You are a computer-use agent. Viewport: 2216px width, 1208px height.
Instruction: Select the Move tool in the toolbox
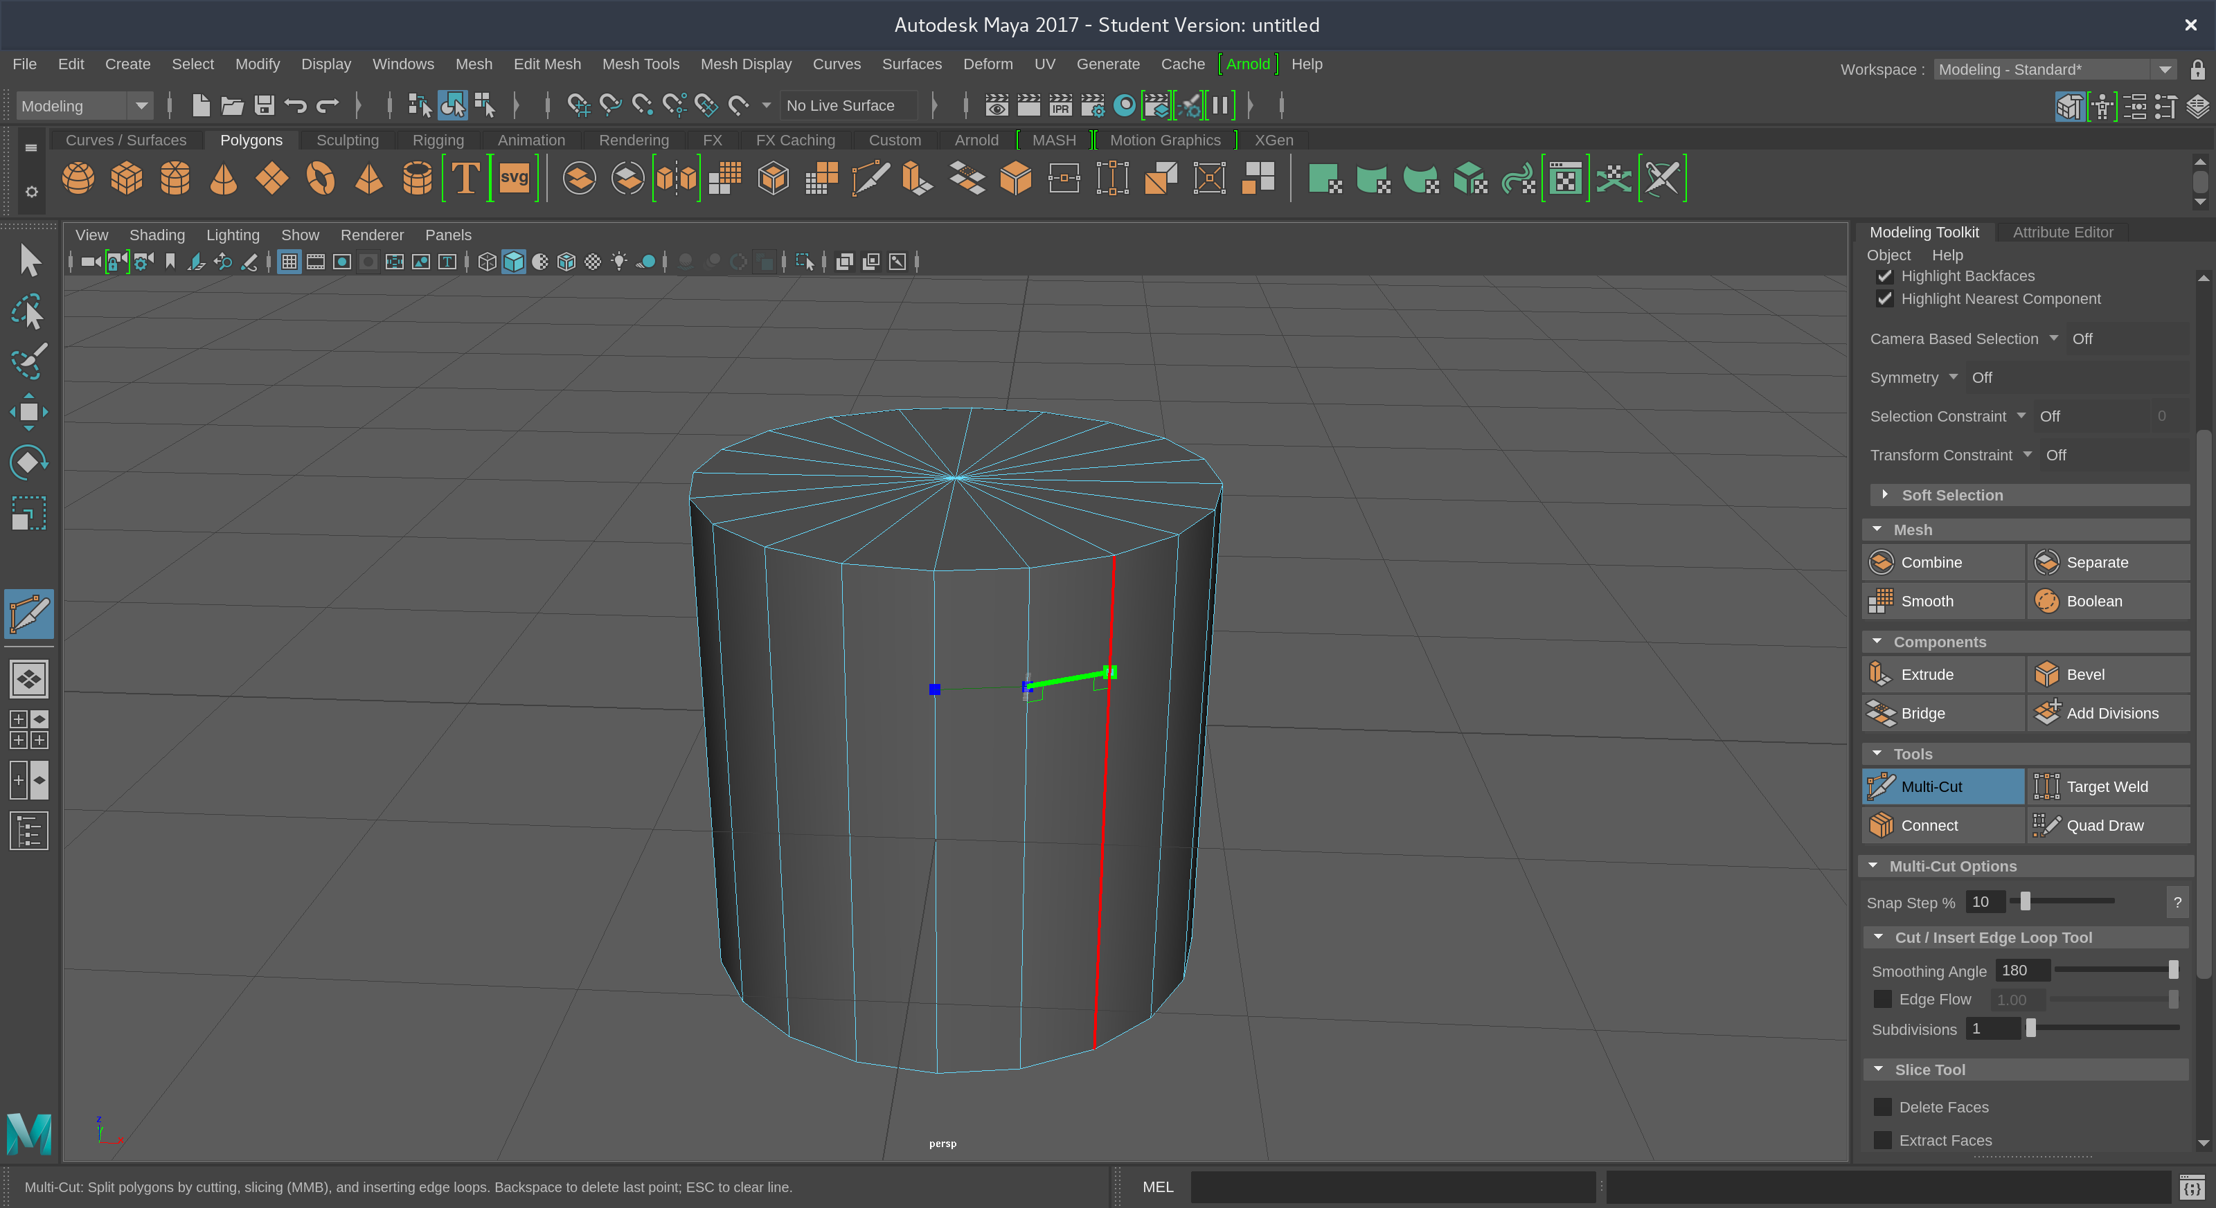click(x=29, y=412)
